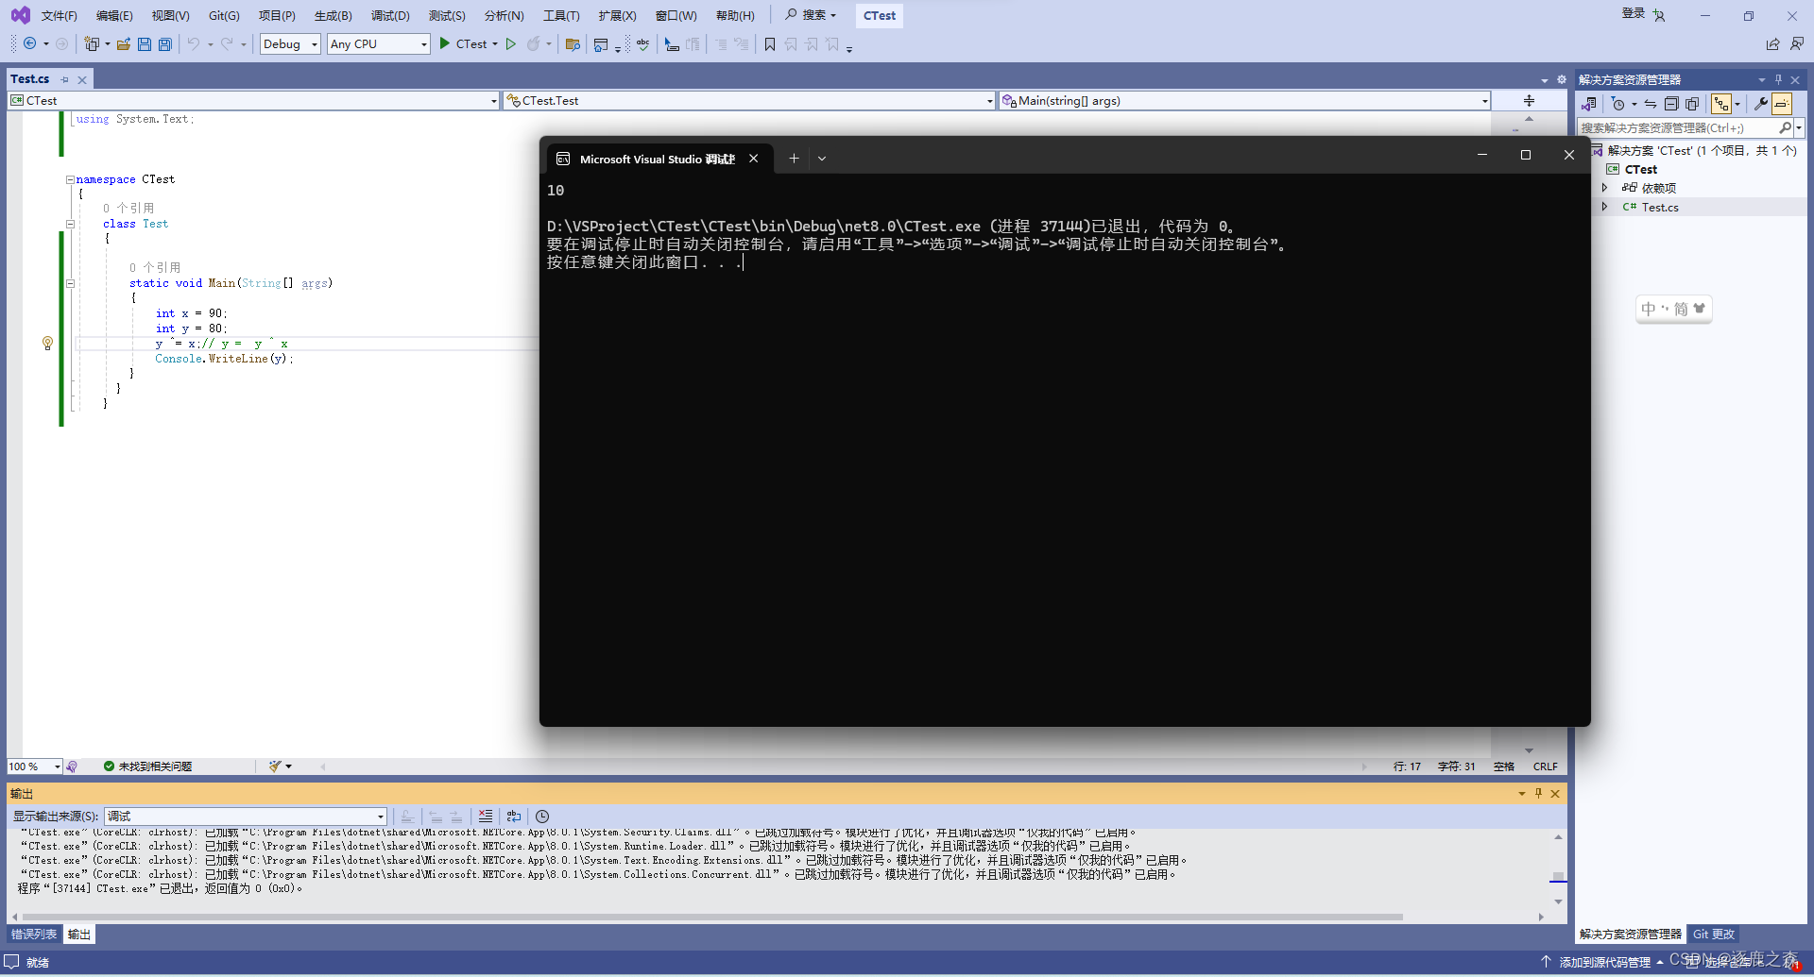Open the output source dropdown
Screen dimensions: 1814x977
246,817
